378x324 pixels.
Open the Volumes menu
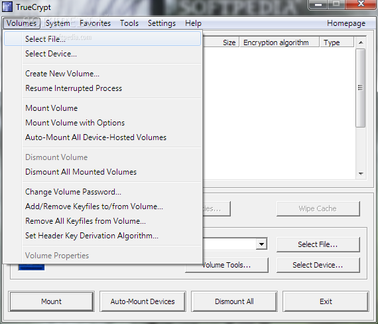point(21,23)
